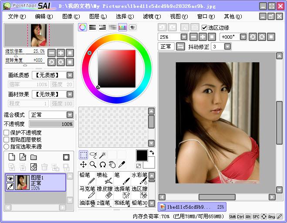The height and width of the screenshot is (223, 287).
Task: Click the navigator preview thumbnail
Action: coord(39,35)
